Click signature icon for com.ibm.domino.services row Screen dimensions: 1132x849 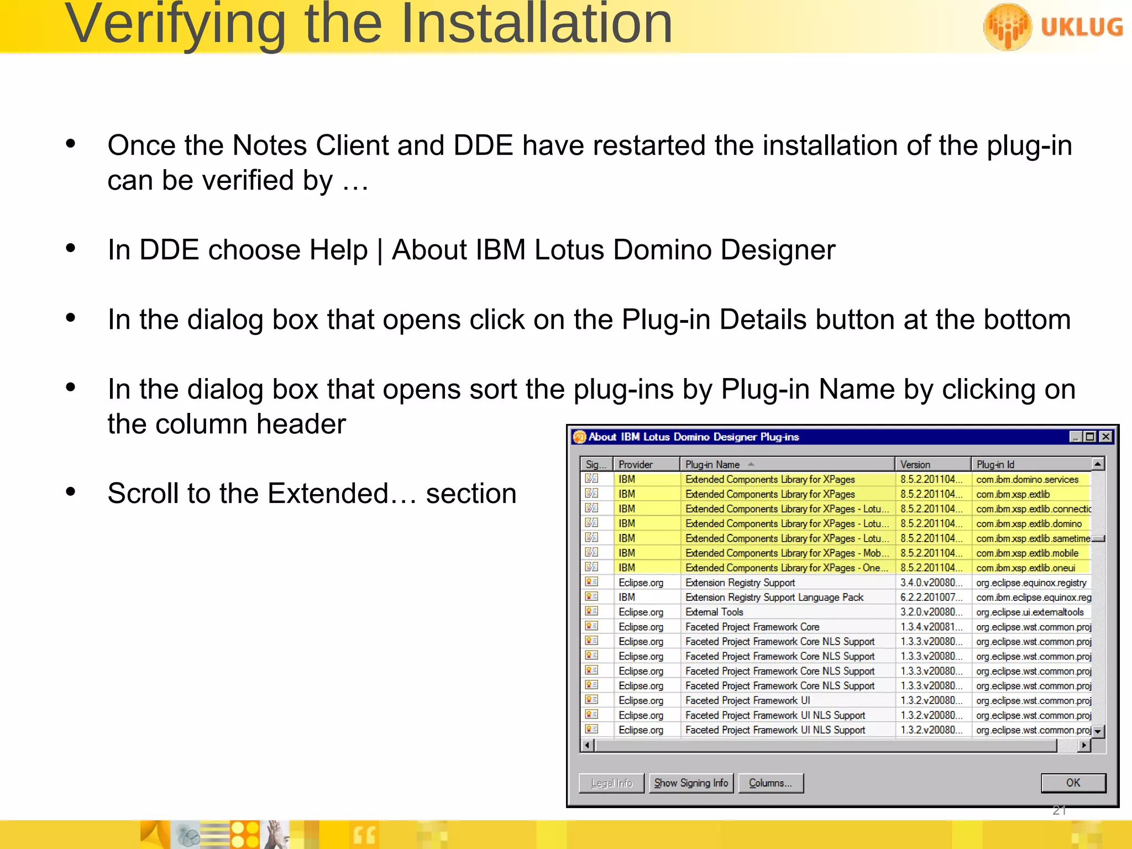(591, 479)
